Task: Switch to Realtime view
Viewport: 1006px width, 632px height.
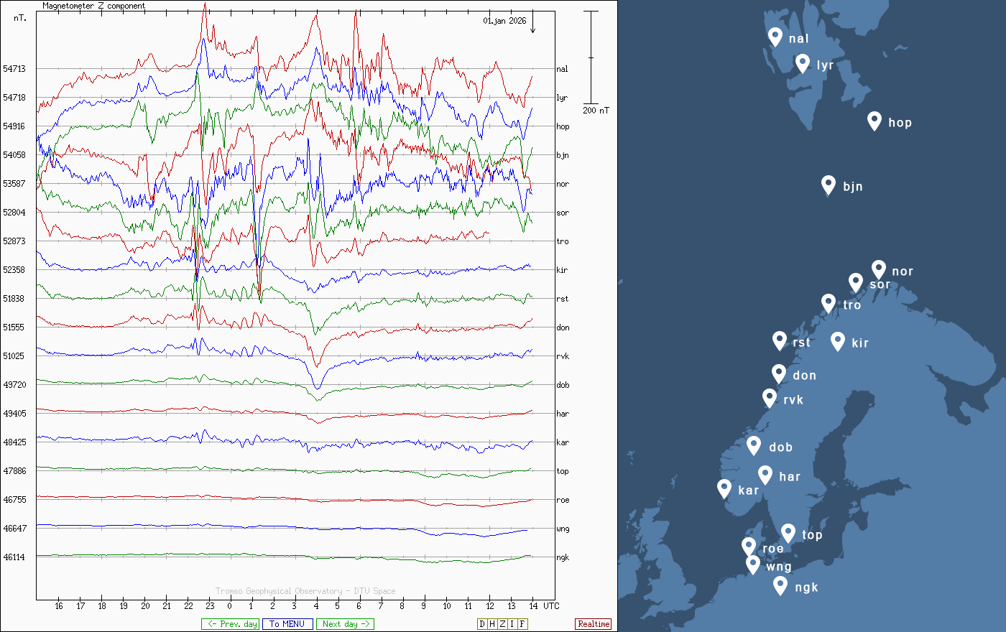Action: point(593,624)
